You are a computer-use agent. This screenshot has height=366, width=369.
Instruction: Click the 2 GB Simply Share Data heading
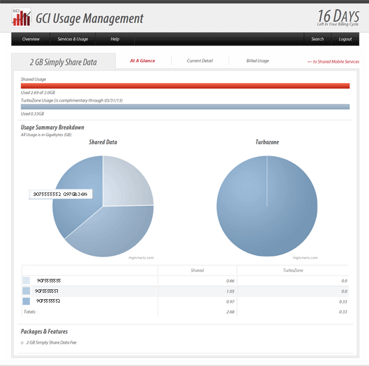tap(63, 62)
